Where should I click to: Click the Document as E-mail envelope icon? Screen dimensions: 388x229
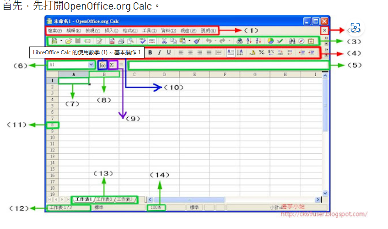pos(87,41)
